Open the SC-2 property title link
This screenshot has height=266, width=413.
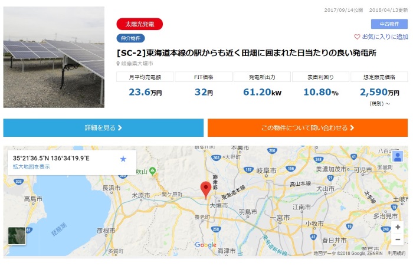click(247, 53)
